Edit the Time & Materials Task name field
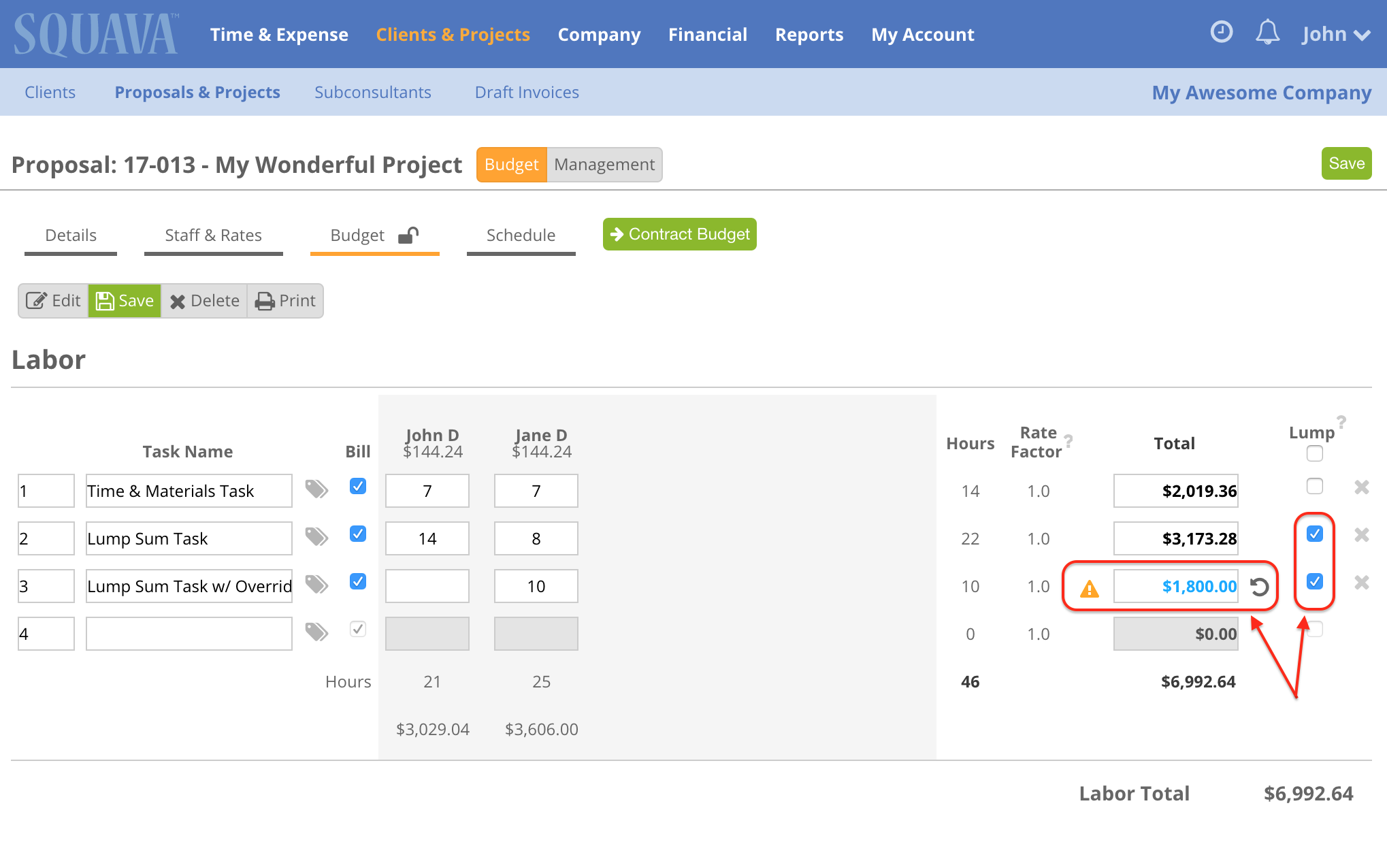The height and width of the screenshot is (859, 1387). pyautogui.click(x=189, y=491)
